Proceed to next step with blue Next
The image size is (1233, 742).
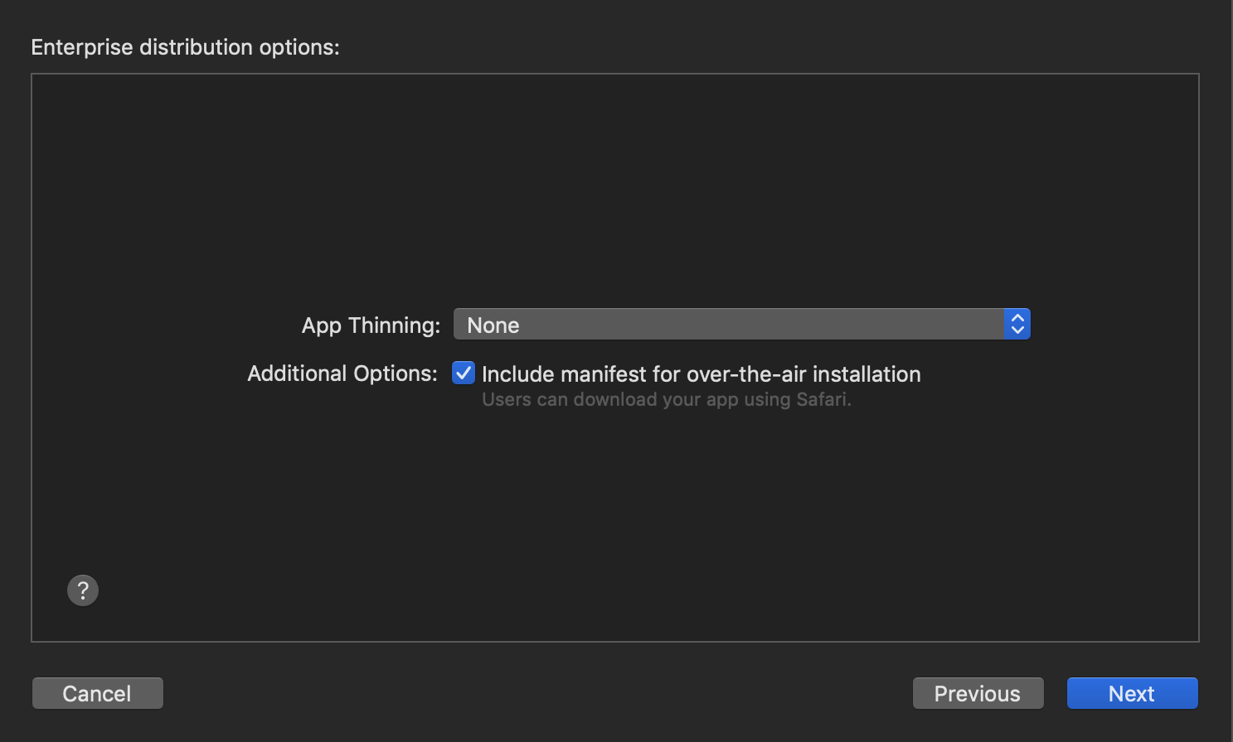(1132, 693)
